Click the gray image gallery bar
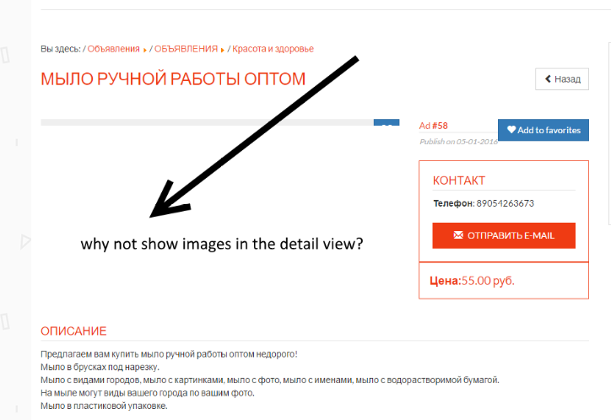The image size is (611, 420). (x=207, y=122)
